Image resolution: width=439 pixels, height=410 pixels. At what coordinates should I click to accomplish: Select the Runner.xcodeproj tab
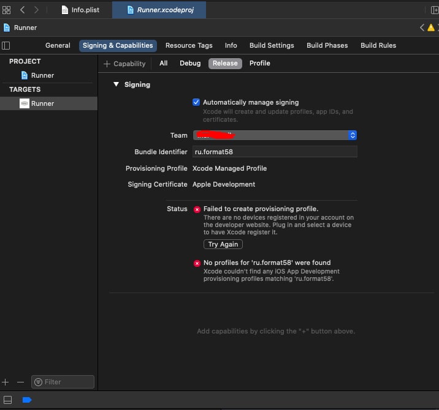point(159,10)
